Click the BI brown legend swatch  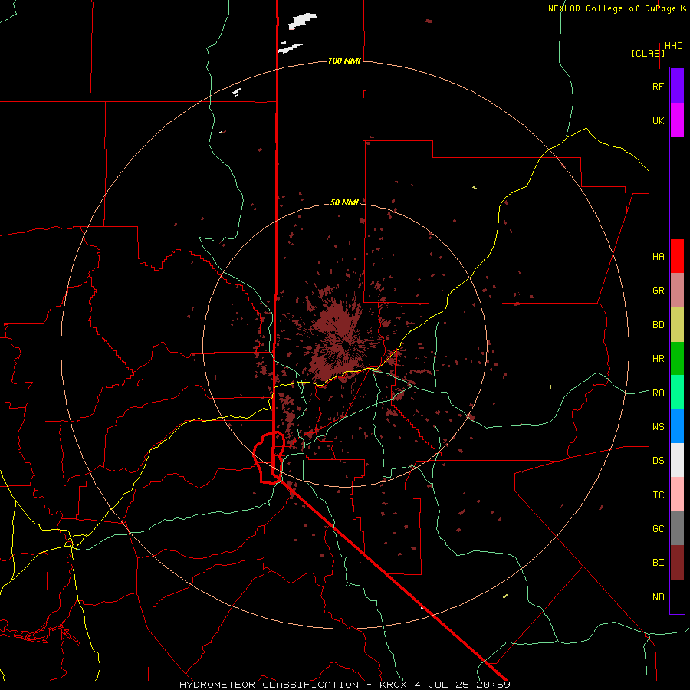tap(677, 563)
